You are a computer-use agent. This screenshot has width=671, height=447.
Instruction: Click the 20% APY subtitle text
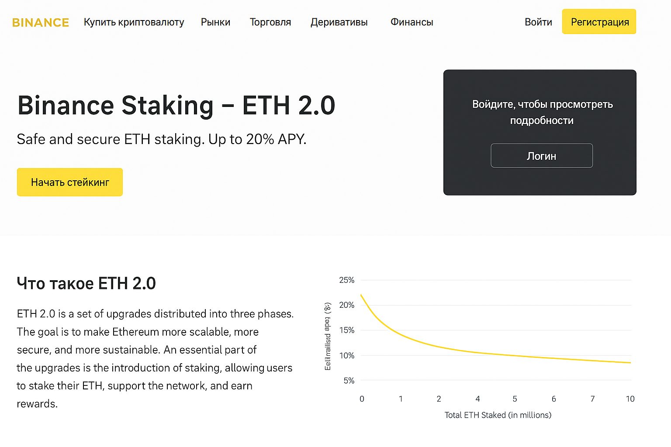click(161, 139)
